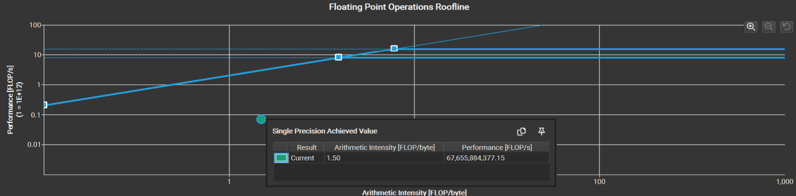796x196 pixels.
Task: Click the roofline marker on the left axis
Action: 45,105
